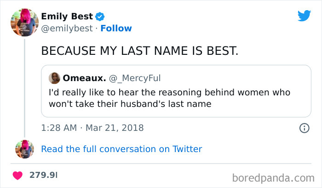Read the full conversation on Twitter
The height and width of the screenshot is (188, 322).
121,149
